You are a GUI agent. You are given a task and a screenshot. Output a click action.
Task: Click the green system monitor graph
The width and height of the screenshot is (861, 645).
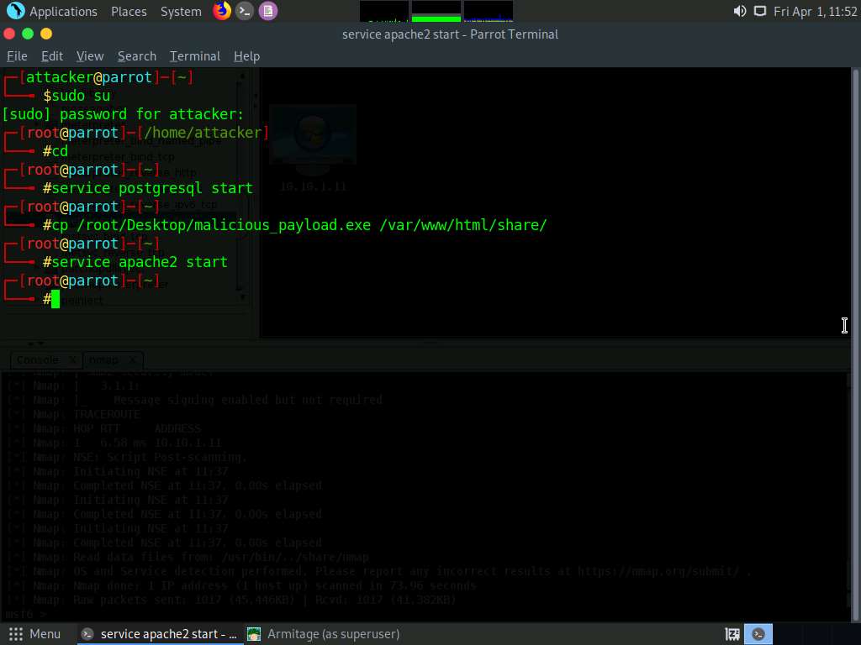(436, 11)
